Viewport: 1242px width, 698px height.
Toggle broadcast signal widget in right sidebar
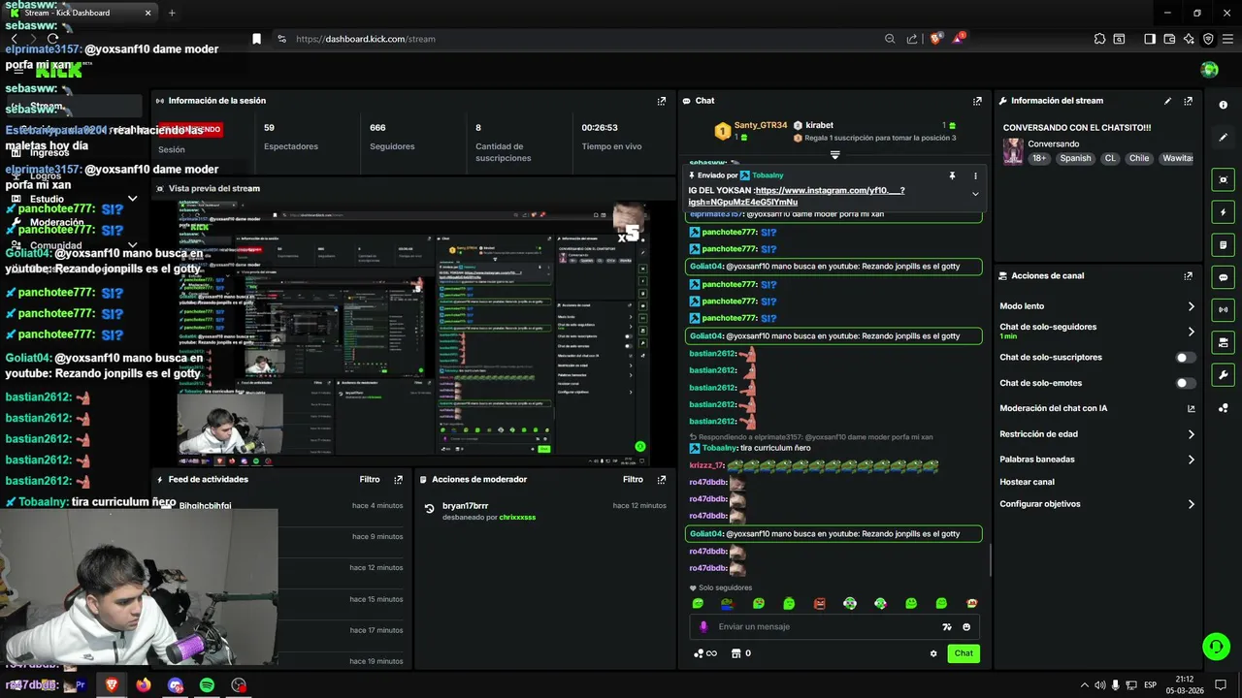pyautogui.click(x=1223, y=310)
